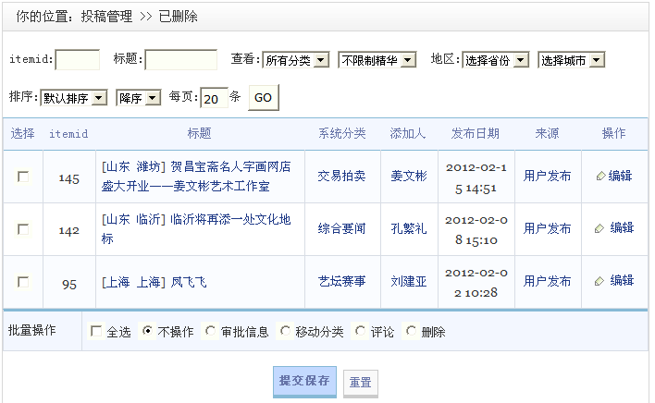Click the 艺坛赛事 category link
The height and width of the screenshot is (403, 655).
[x=341, y=281]
